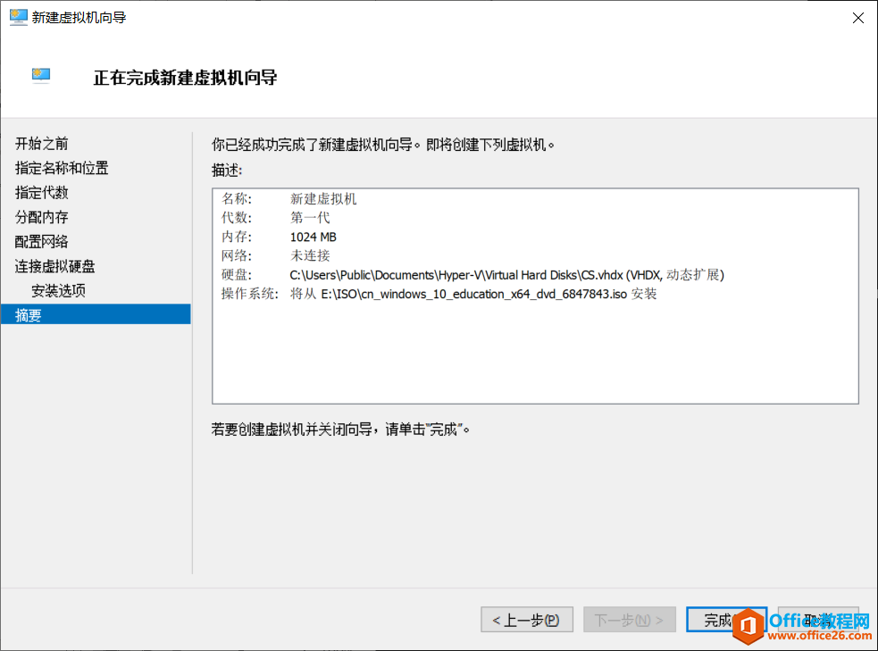Click 完成 to create the virtual machine
878x651 pixels.
[726, 620]
